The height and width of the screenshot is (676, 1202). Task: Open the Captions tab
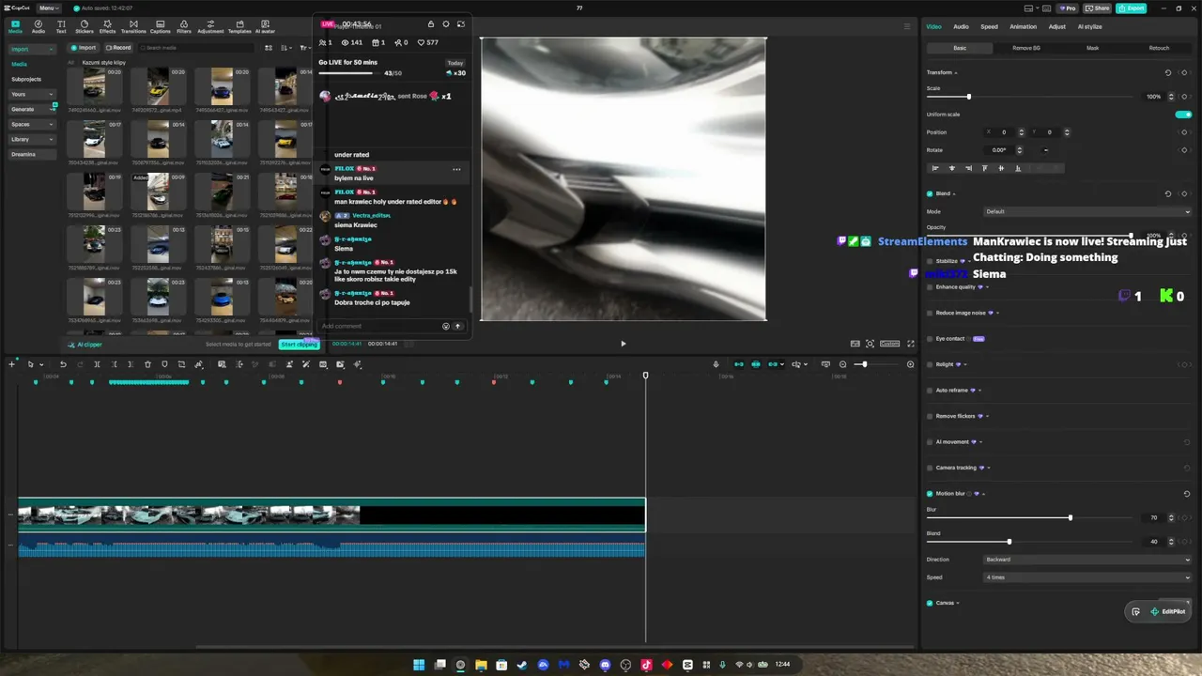tap(161, 26)
